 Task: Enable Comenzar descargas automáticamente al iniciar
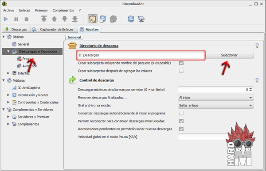coord(181,113)
